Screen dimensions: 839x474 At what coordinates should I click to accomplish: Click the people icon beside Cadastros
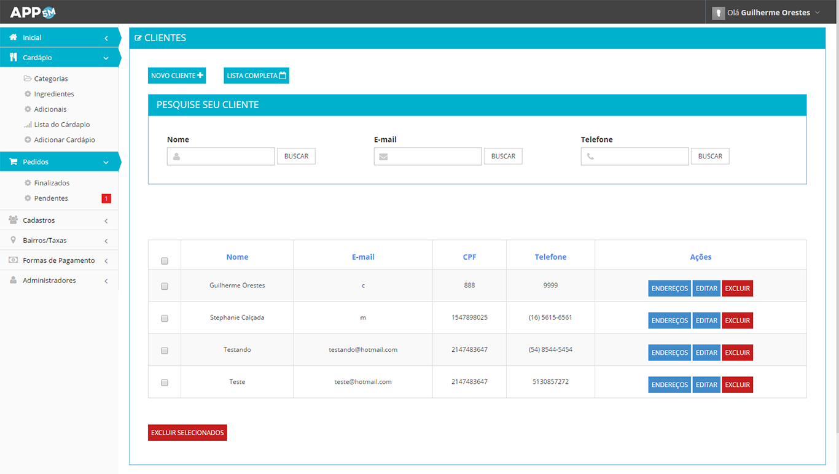point(13,220)
